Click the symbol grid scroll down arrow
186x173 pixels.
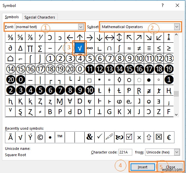click(176, 114)
